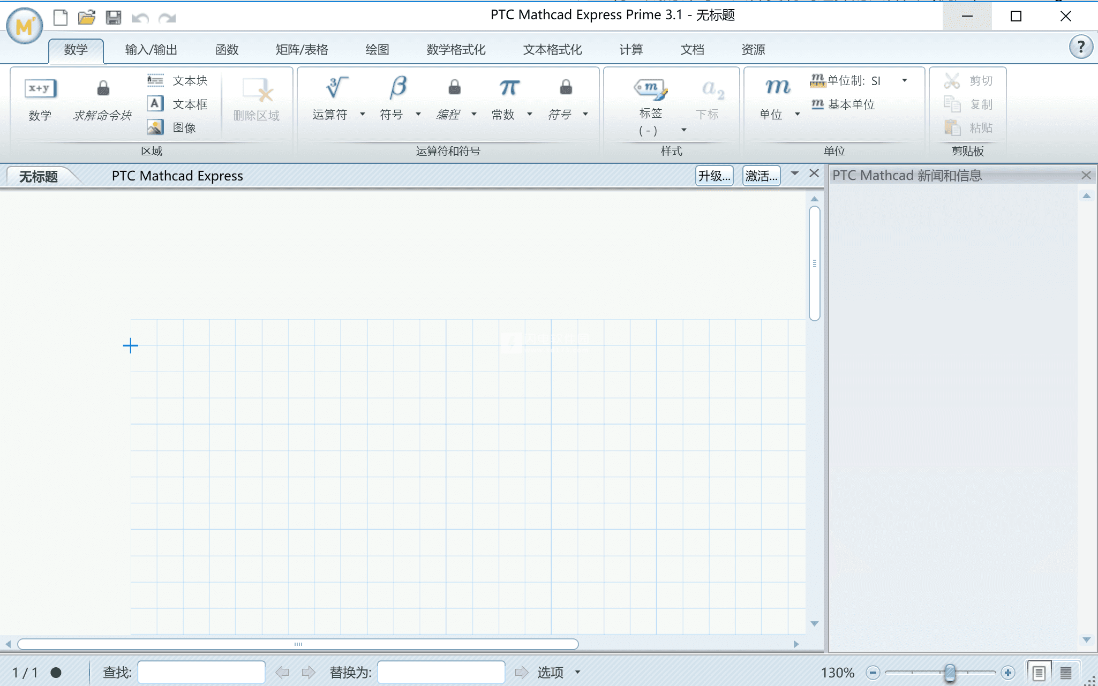Click the 复制 copy icon
Image resolution: width=1098 pixels, height=686 pixels.
click(x=952, y=104)
